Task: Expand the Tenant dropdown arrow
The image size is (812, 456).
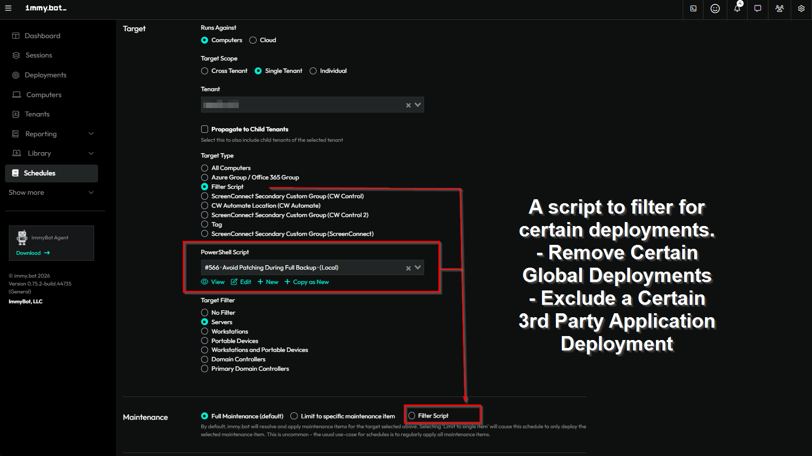Action: 418,105
